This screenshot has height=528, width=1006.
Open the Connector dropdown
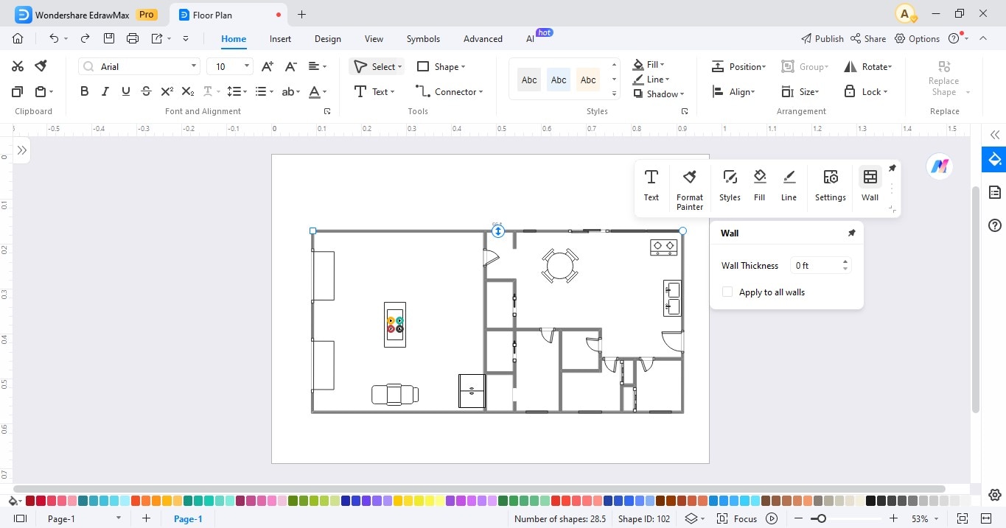481,92
